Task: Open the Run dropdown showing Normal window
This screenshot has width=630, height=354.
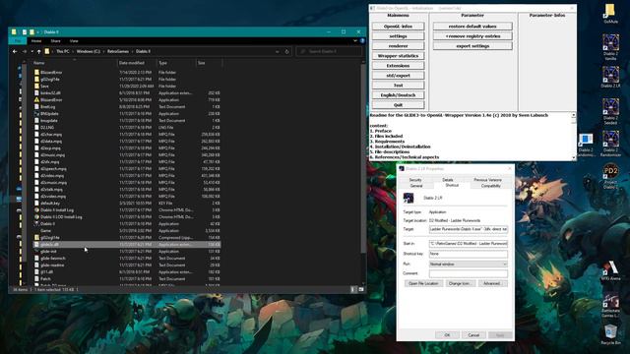Action: coord(469,265)
